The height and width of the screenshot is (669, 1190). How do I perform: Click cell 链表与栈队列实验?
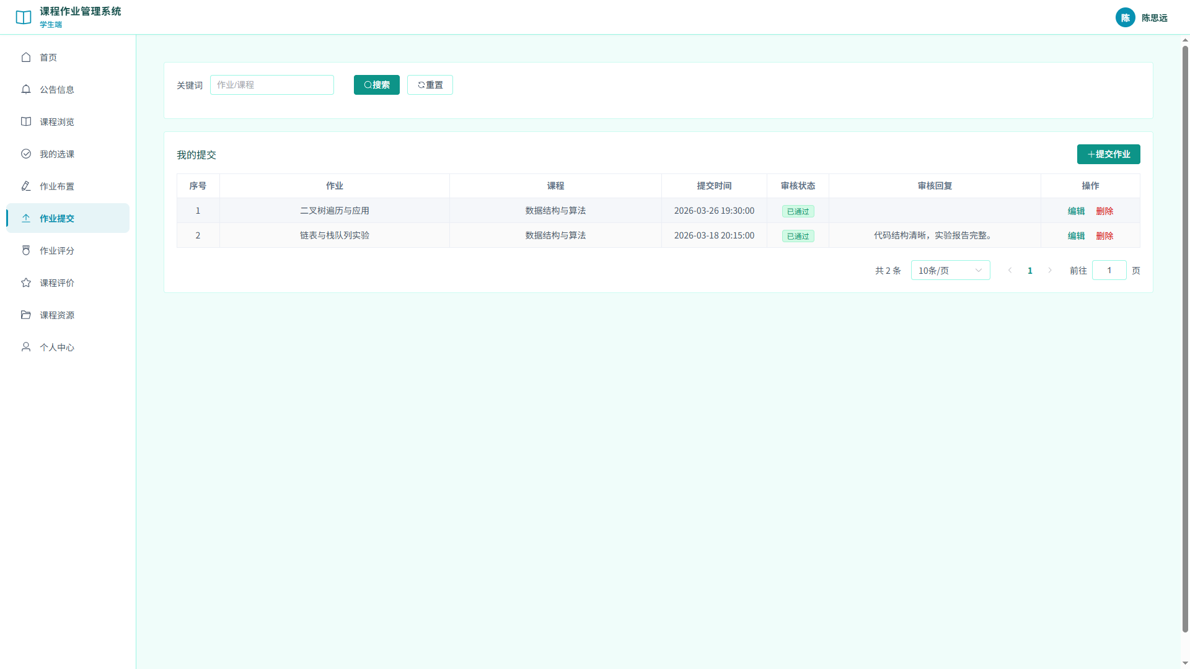coord(335,235)
